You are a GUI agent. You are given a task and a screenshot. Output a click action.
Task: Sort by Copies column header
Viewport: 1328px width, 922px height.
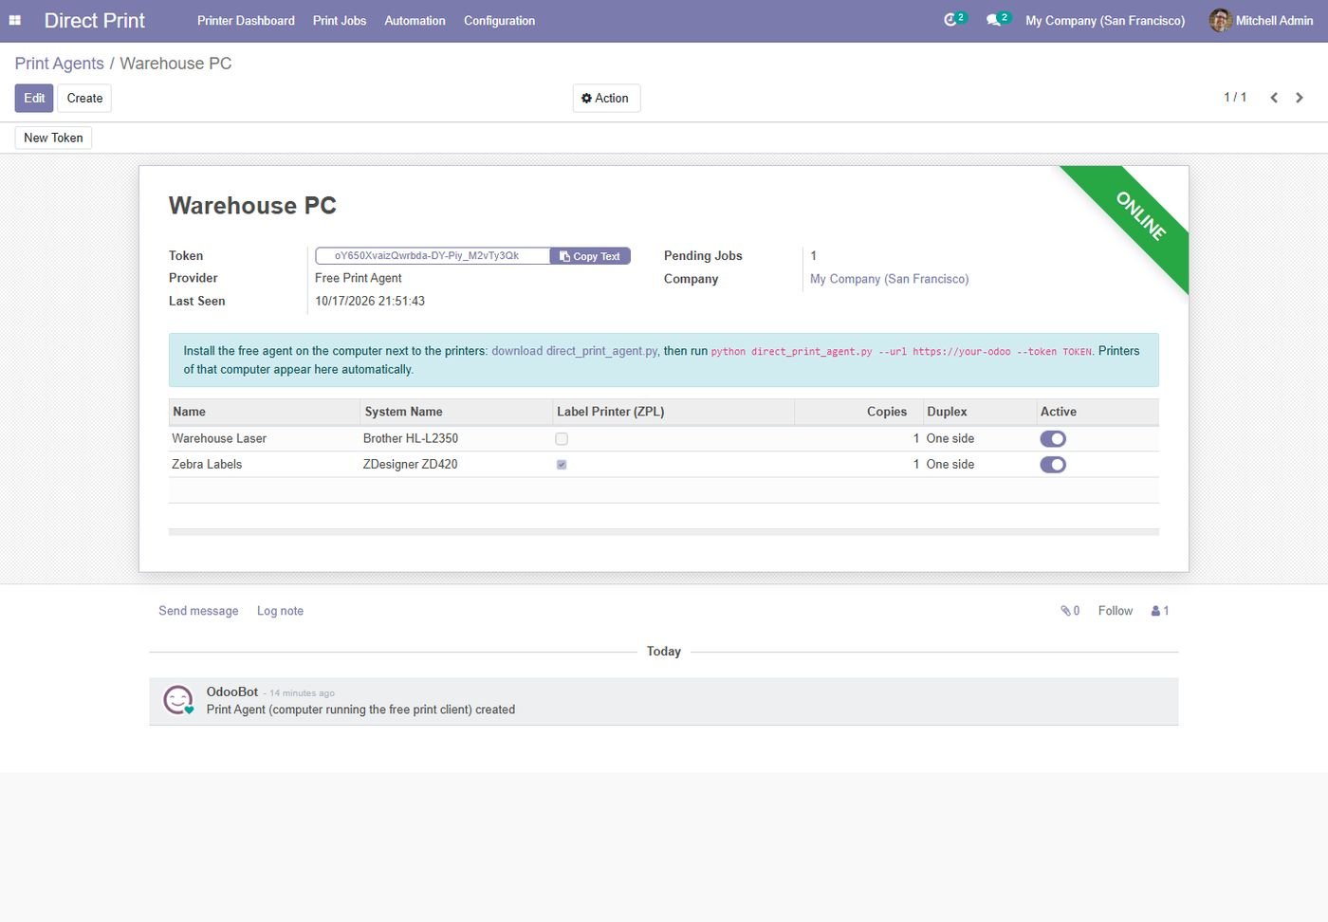pos(858,412)
